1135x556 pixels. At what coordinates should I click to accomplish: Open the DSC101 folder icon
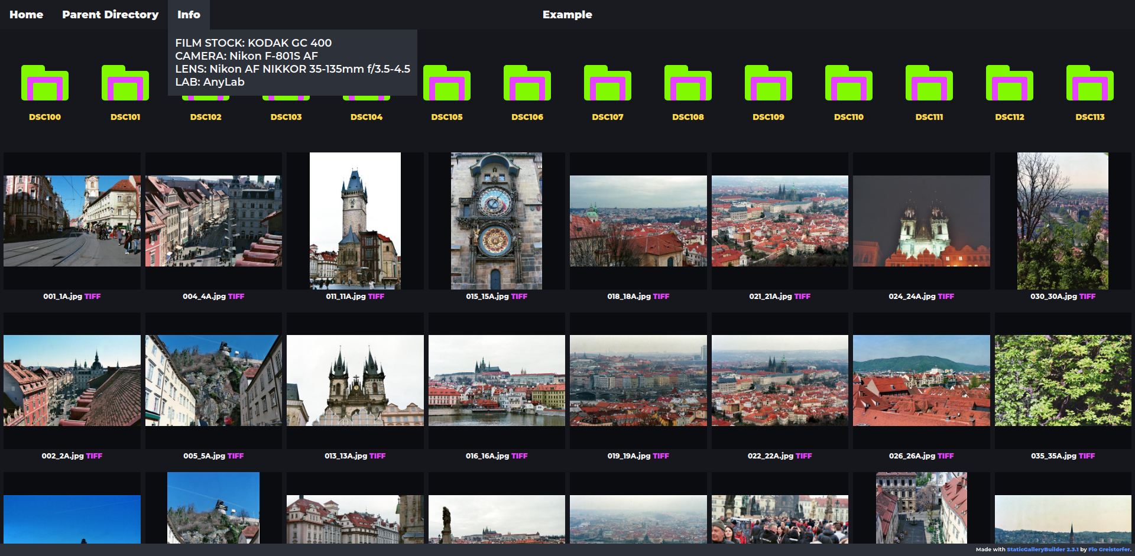pos(125,84)
